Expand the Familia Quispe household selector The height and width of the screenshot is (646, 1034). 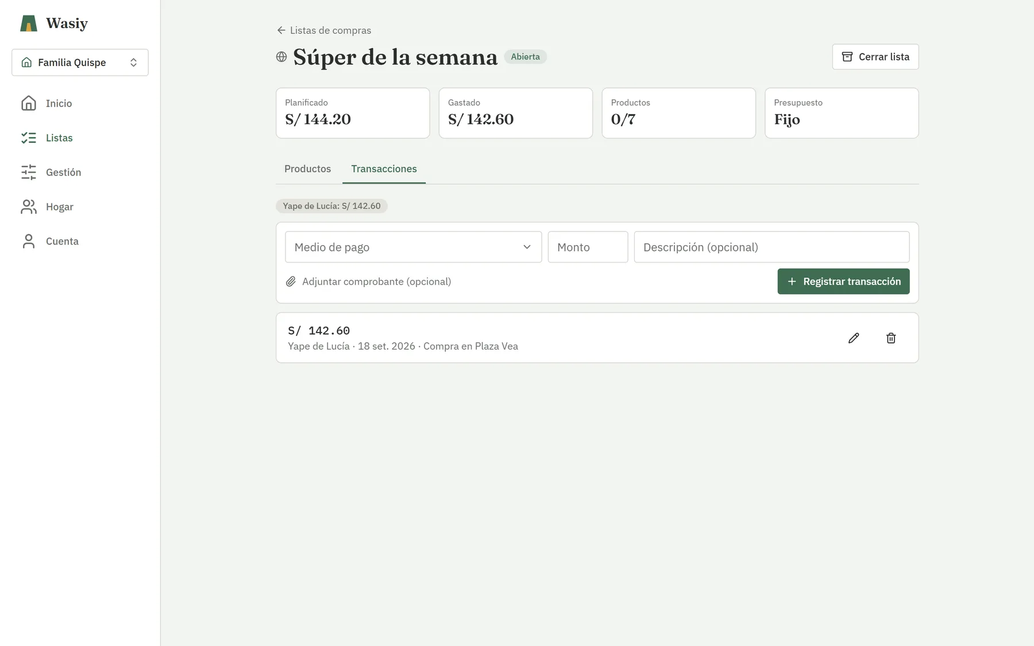pyautogui.click(x=80, y=63)
